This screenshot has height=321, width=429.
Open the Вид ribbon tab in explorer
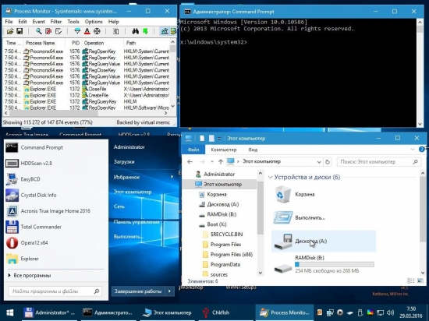[x=253, y=150]
